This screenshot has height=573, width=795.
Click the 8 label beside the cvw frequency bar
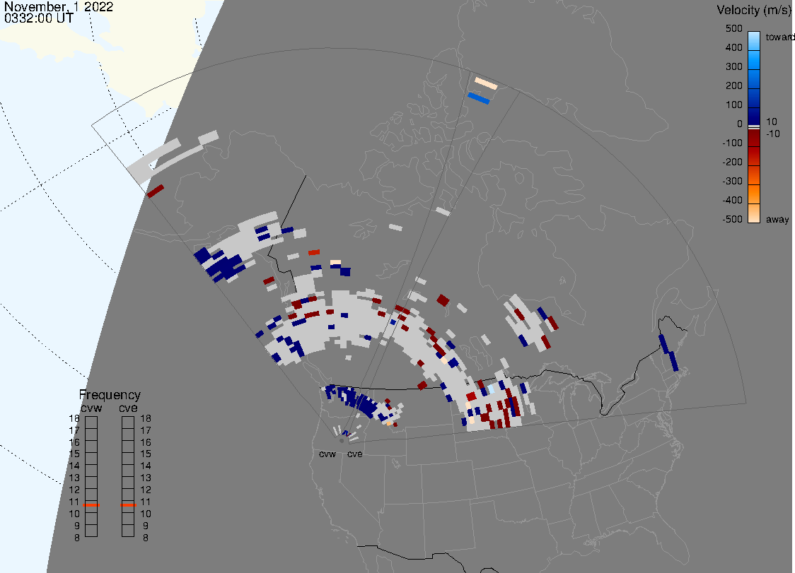coord(77,538)
